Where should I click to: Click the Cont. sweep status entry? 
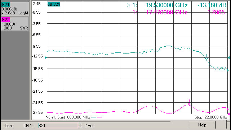9,126
